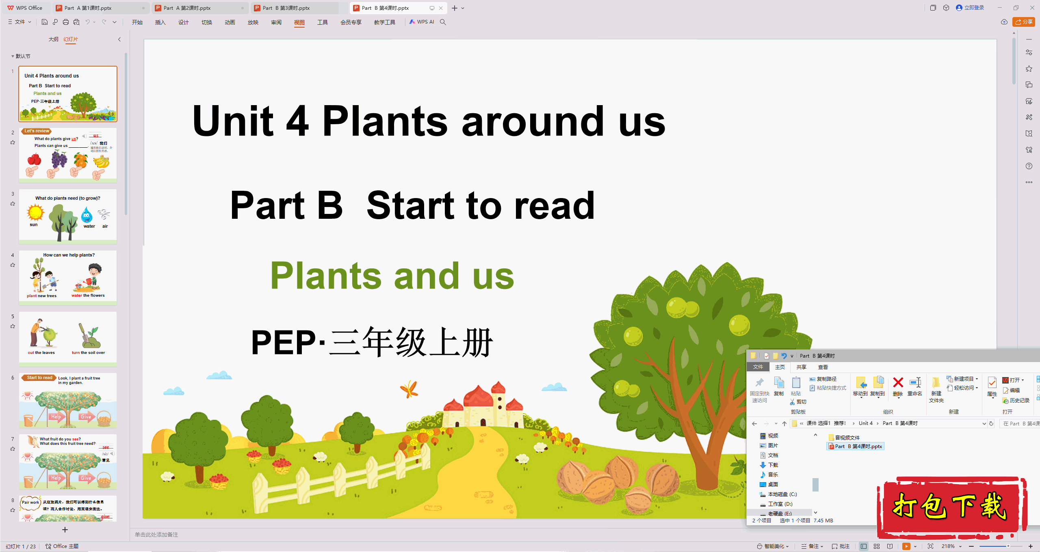Open the new tab dropdown arrow
1040x552 pixels.
point(463,8)
